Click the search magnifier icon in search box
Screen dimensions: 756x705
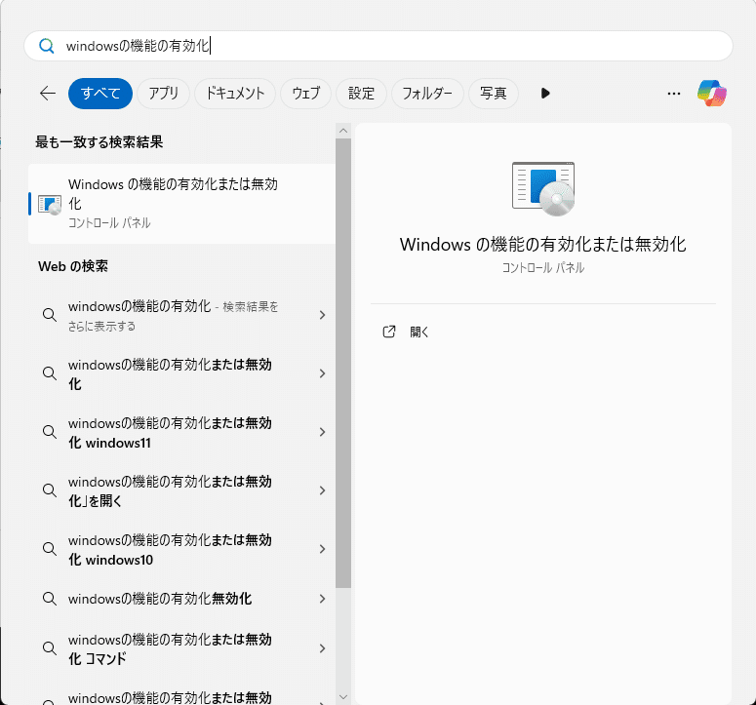tap(46, 46)
